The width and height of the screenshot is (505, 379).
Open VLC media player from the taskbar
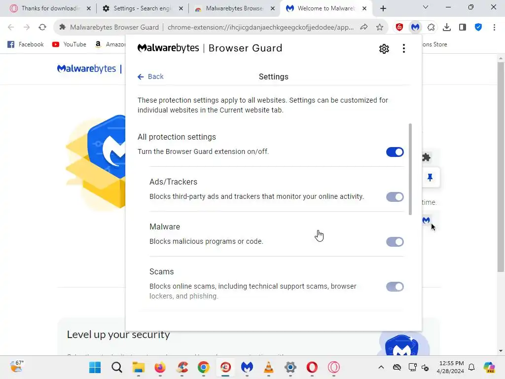269,367
